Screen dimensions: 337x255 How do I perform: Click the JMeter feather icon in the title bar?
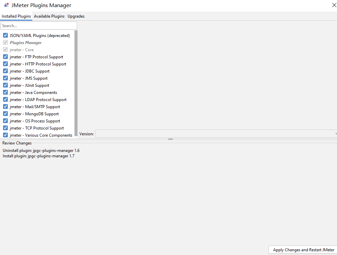coord(6,5)
